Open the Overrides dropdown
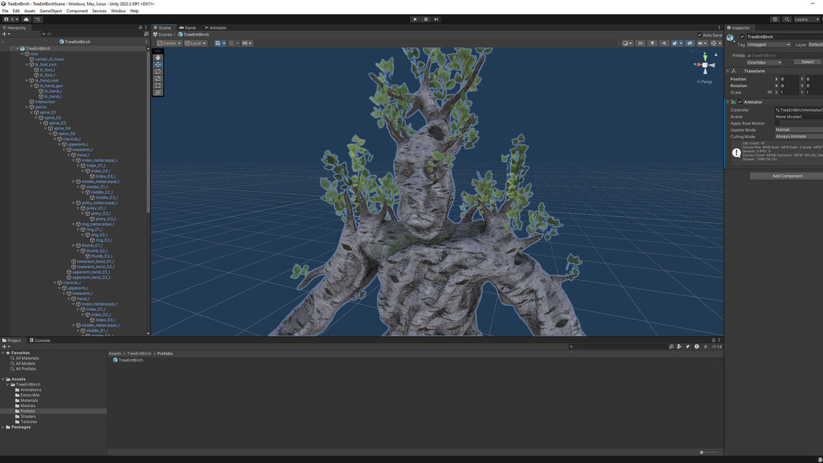 [764, 62]
